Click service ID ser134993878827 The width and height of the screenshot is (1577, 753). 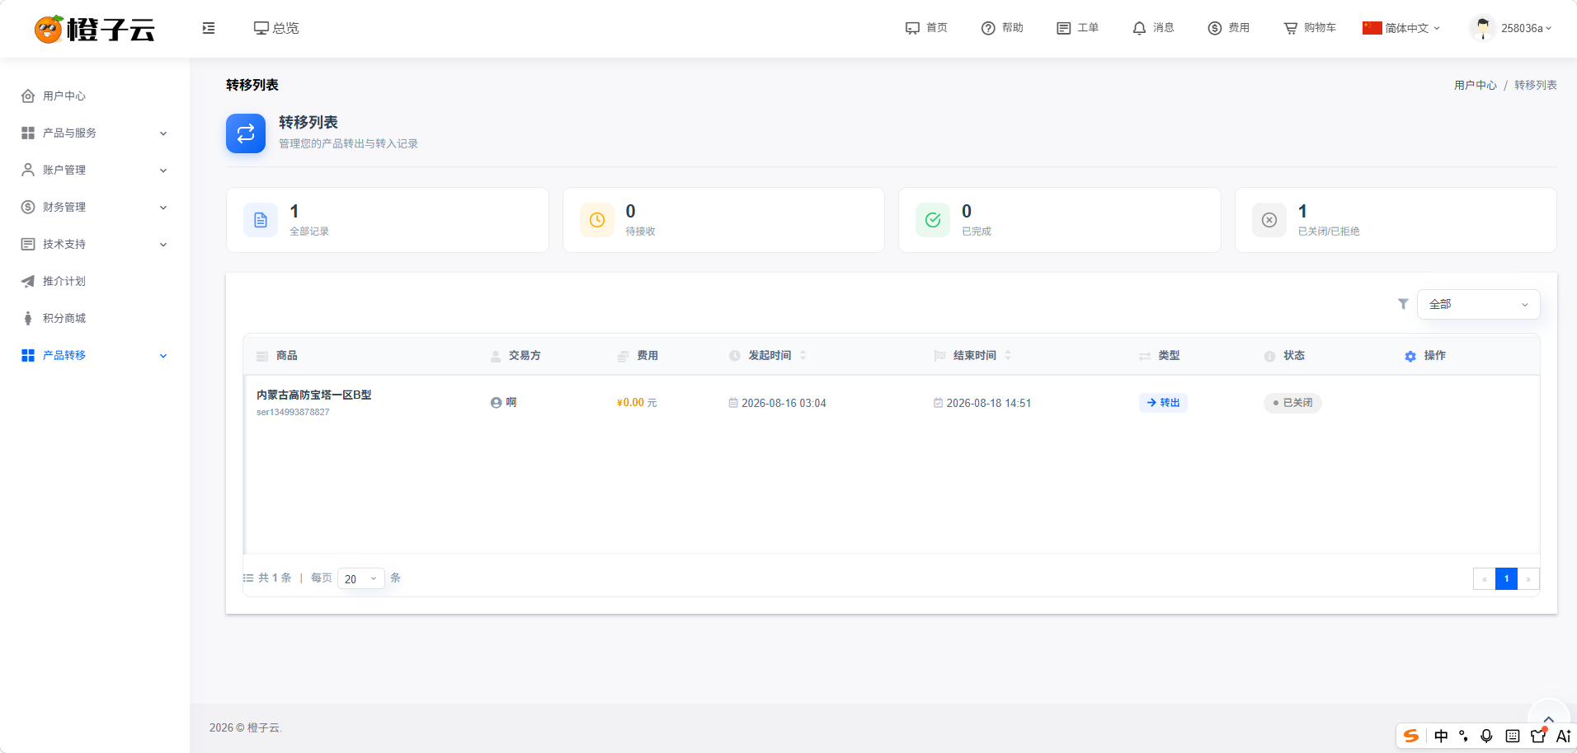[x=293, y=412]
